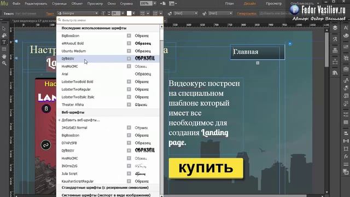Select the Text tool
Viewport: 350px width, 197px height.
click(4, 42)
